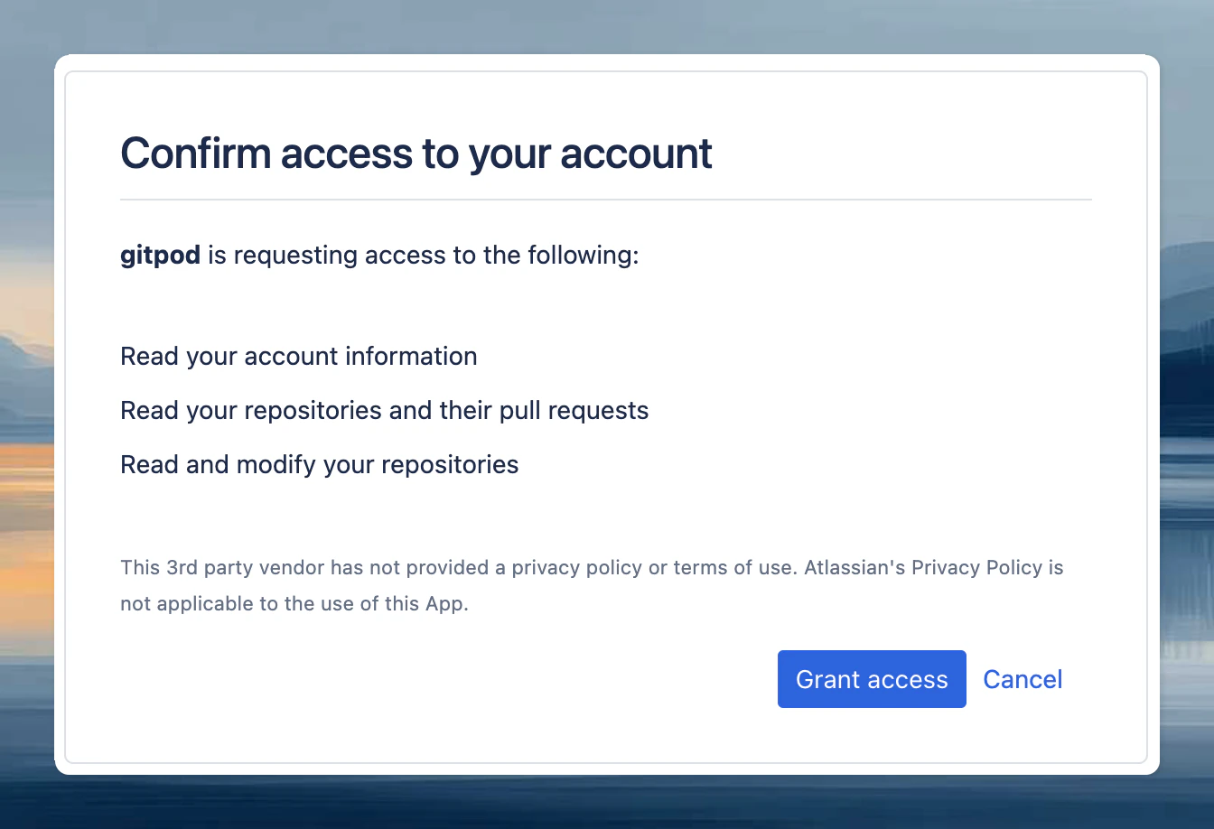
Task: Click the empty space below the permissions list
Action: [607, 515]
